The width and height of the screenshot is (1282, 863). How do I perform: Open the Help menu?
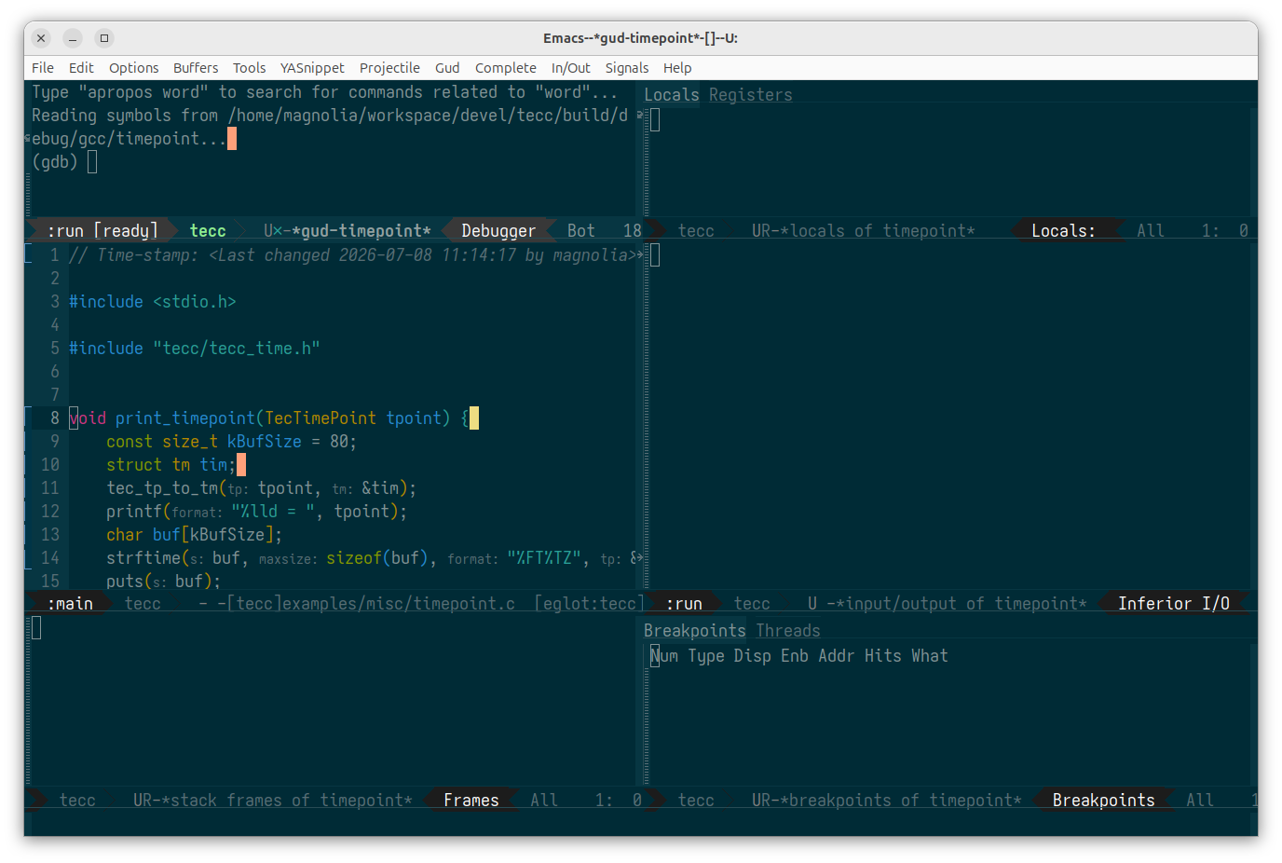pos(677,68)
